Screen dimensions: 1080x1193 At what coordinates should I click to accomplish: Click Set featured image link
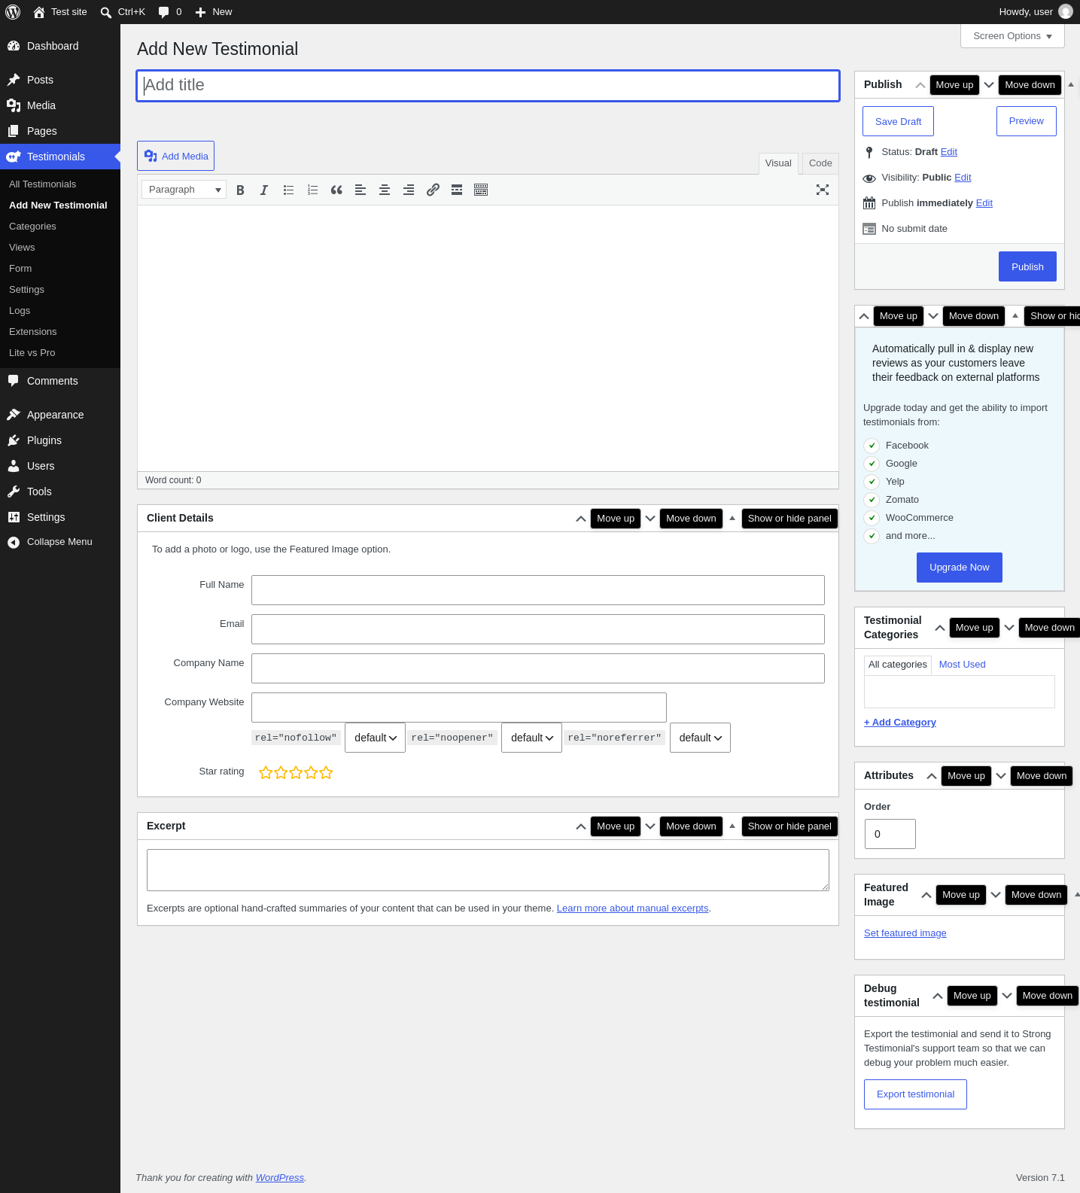coord(905,933)
